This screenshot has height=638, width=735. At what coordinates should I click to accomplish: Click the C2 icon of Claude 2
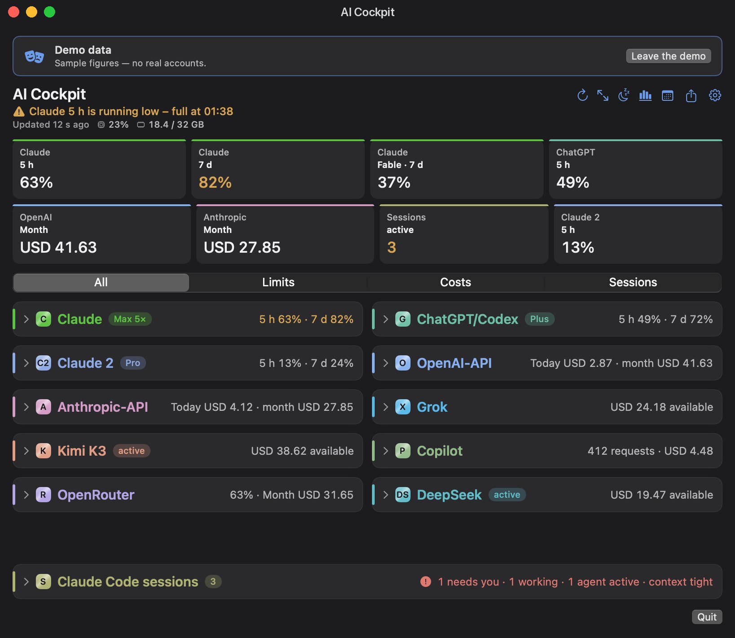click(x=43, y=363)
